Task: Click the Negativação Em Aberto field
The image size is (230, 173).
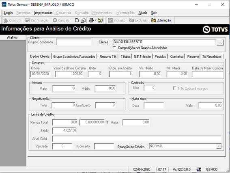Action: click(105, 105)
